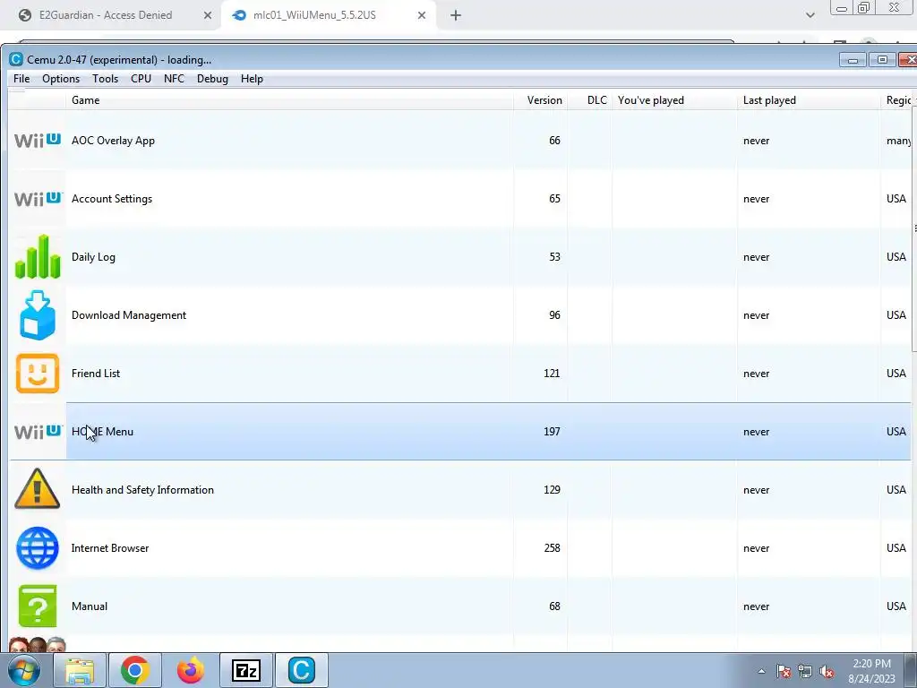The height and width of the screenshot is (688, 917).
Task: Click the AOC Overlay App Wii U icon
Action: pyautogui.click(x=38, y=141)
